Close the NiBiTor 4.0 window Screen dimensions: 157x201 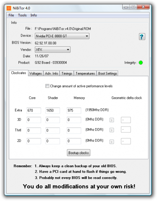[143, 7]
